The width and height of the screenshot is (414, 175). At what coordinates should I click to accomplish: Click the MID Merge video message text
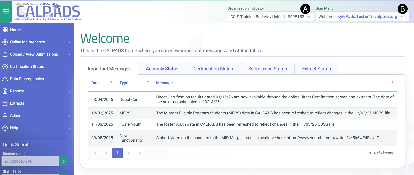[268, 138]
